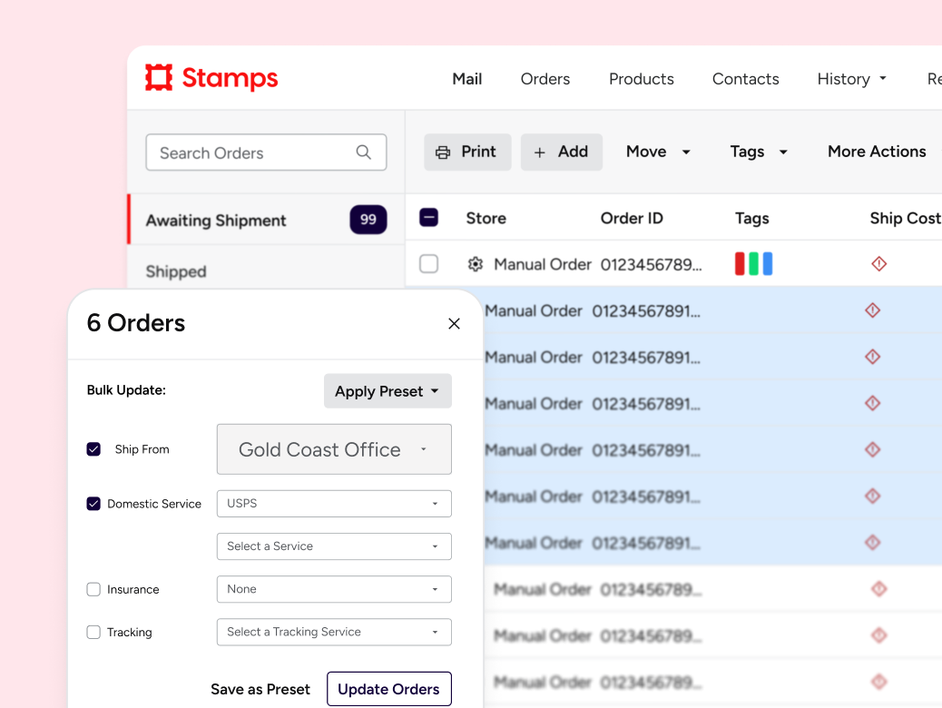The height and width of the screenshot is (708, 942).
Task: Click the plus icon on Add
Action: click(539, 152)
